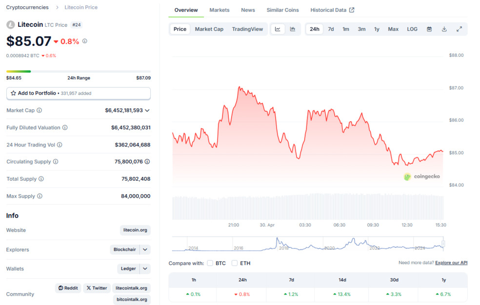This screenshot has width=480, height=305.
Task: Select the 1m time range
Action: [346, 29]
